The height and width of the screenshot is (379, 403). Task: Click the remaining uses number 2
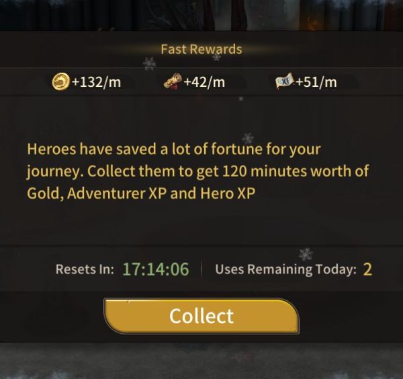coord(367,269)
